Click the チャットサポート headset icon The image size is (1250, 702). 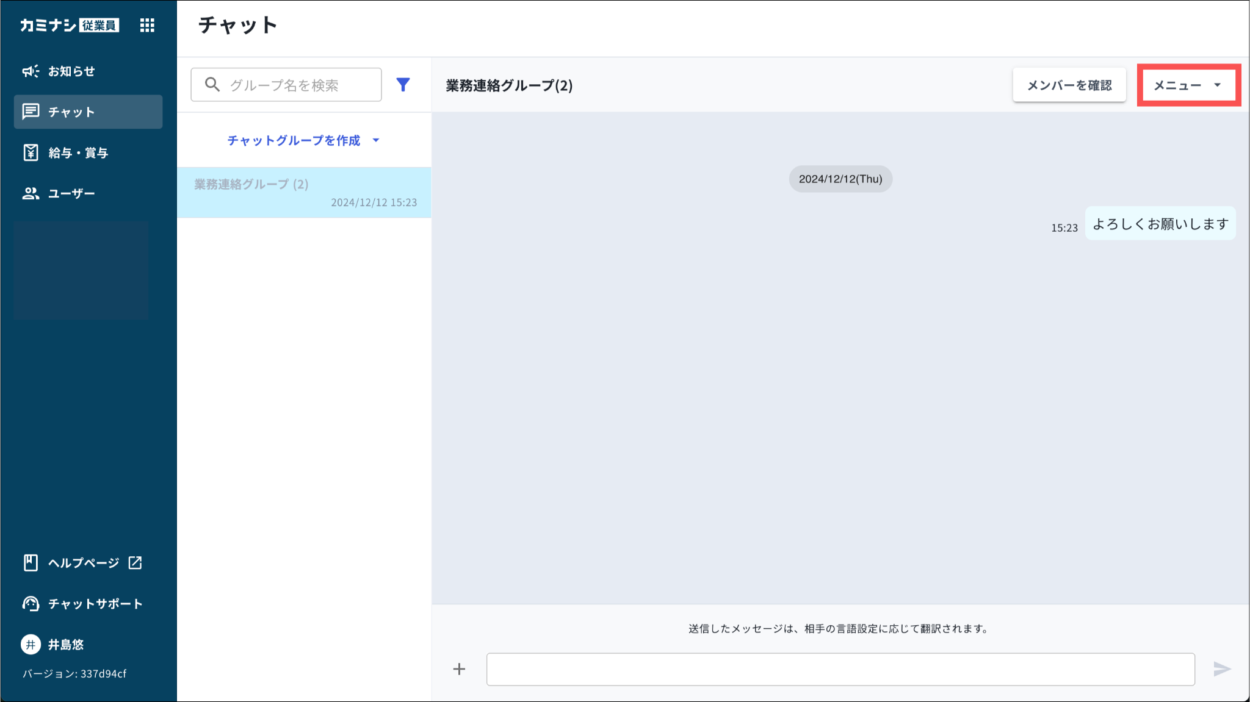pyautogui.click(x=31, y=604)
